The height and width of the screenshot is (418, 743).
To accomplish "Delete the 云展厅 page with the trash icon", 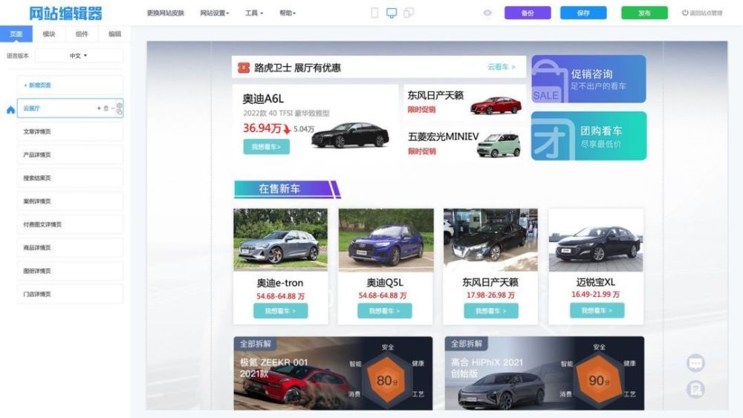I will tap(106, 108).
